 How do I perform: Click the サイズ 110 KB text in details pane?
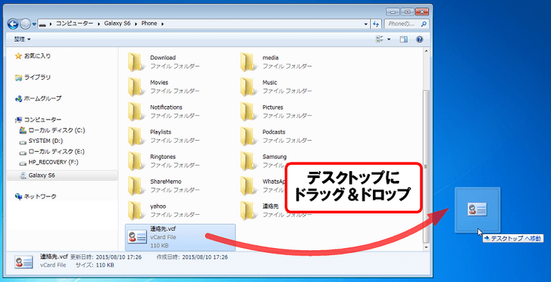(x=95, y=265)
